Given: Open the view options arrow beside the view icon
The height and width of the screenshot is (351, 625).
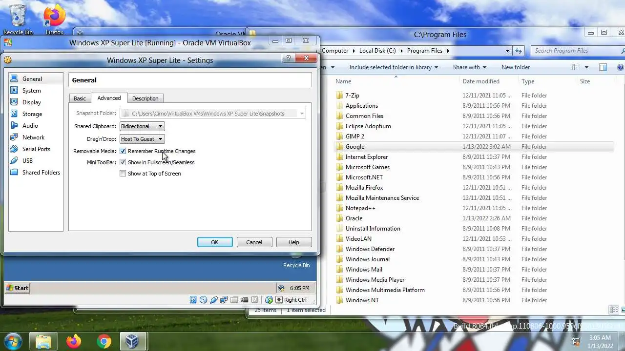Looking at the screenshot, I should point(586,67).
